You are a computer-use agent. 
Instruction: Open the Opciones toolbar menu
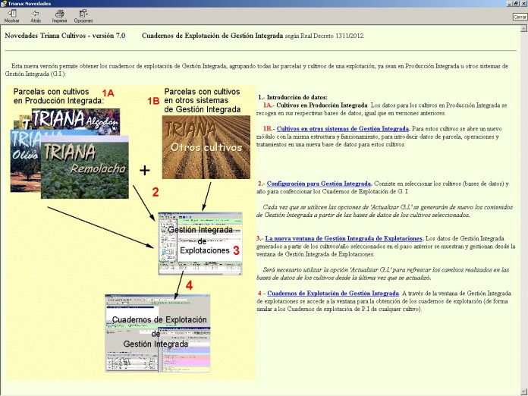[83, 16]
